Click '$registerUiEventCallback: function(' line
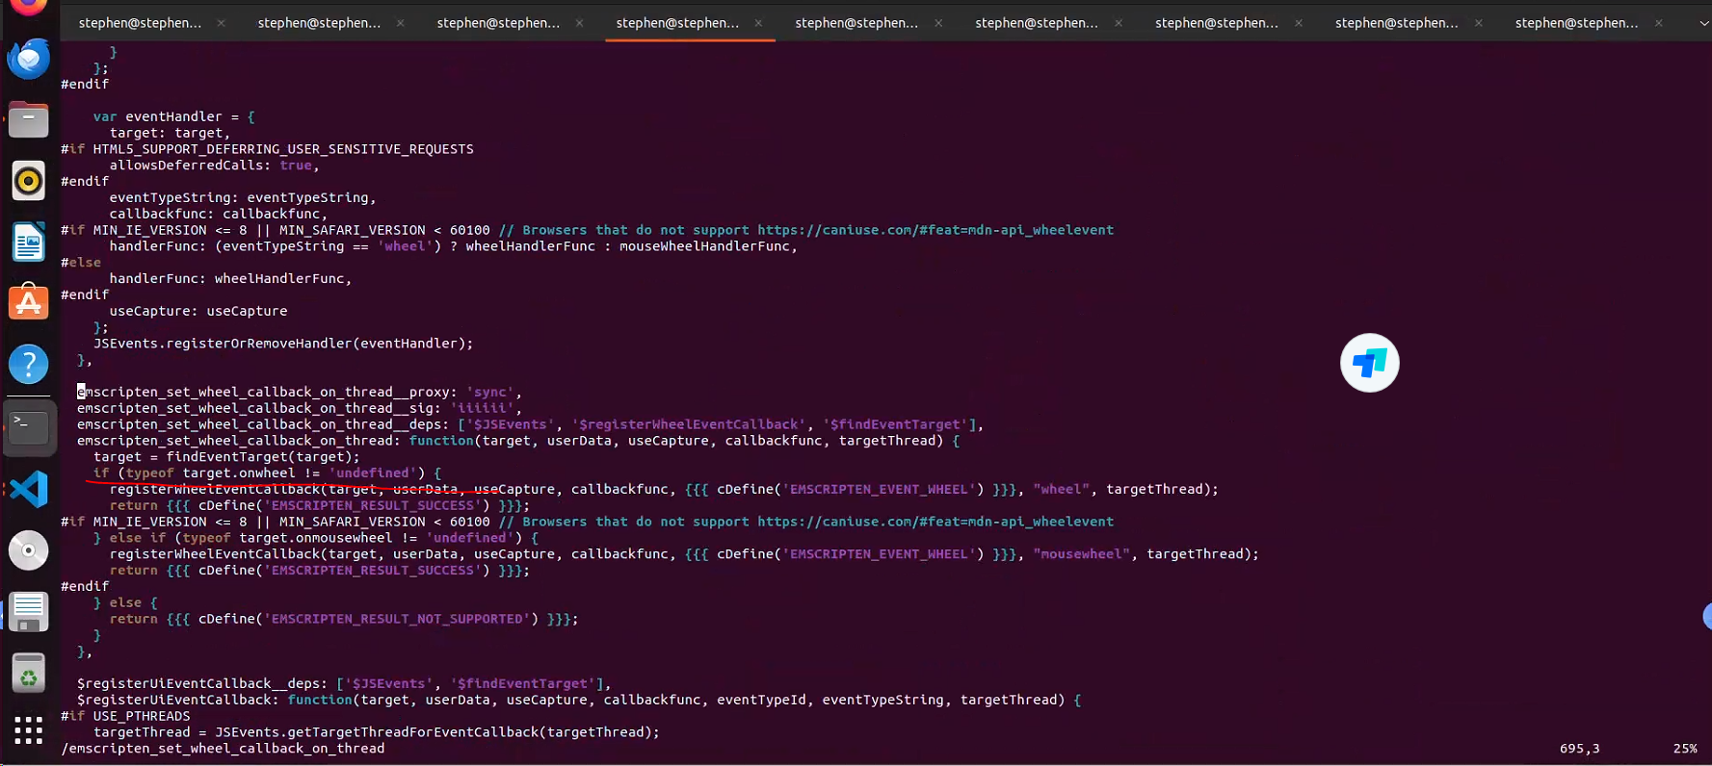 (579, 700)
